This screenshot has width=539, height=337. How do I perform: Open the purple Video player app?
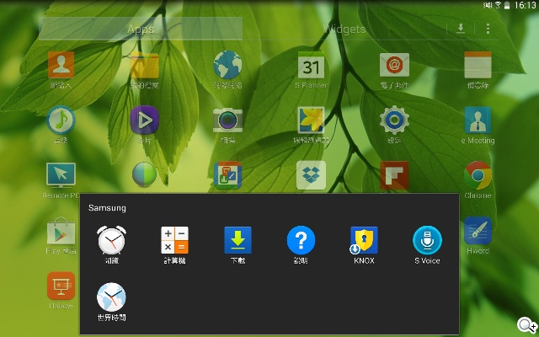(x=144, y=120)
